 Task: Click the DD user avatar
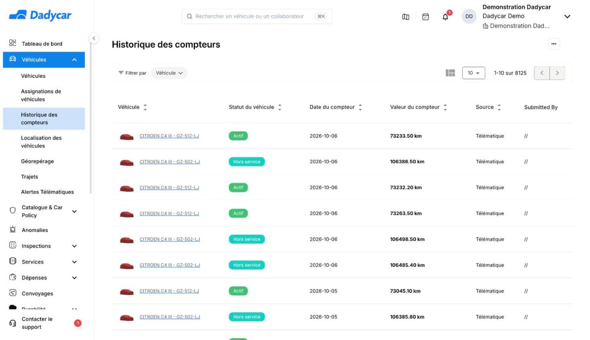[469, 16]
